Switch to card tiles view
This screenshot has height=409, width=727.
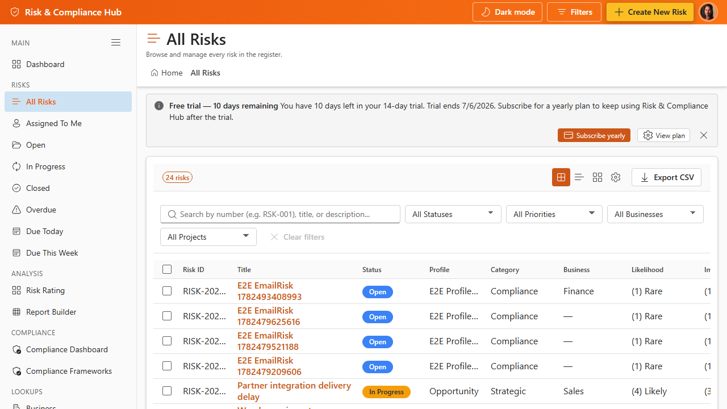point(598,177)
